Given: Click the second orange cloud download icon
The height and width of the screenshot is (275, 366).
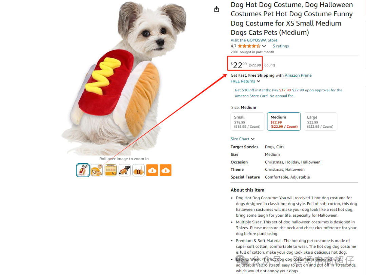Looking at the screenshot, I should 166,170.
